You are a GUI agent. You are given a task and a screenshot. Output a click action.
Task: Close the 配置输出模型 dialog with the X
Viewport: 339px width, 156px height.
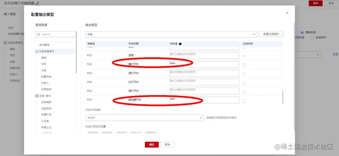point(287,13)
